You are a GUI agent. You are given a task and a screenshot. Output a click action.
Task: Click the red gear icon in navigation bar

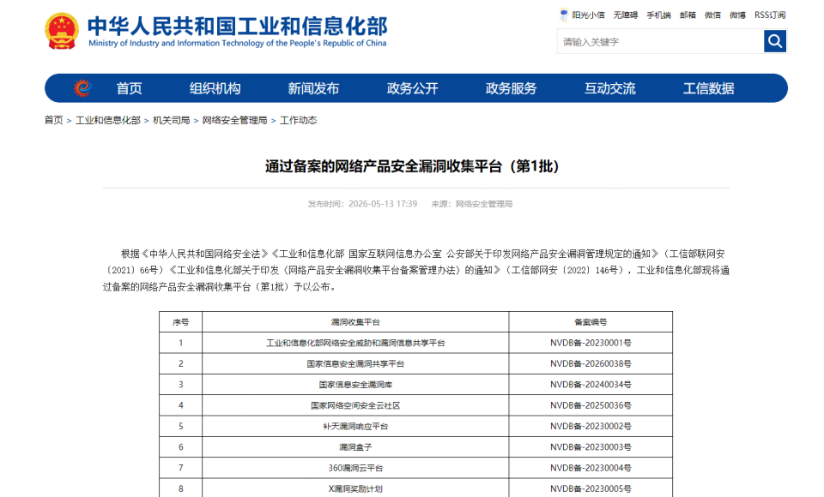82,87
